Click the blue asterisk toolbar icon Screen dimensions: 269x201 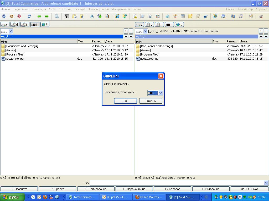(x=92, y=16)
